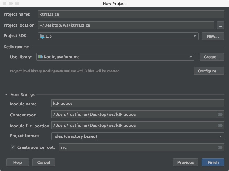Screen dimensions: 229x171
Task: Click Finish to create the project
Action: [213, 162]
